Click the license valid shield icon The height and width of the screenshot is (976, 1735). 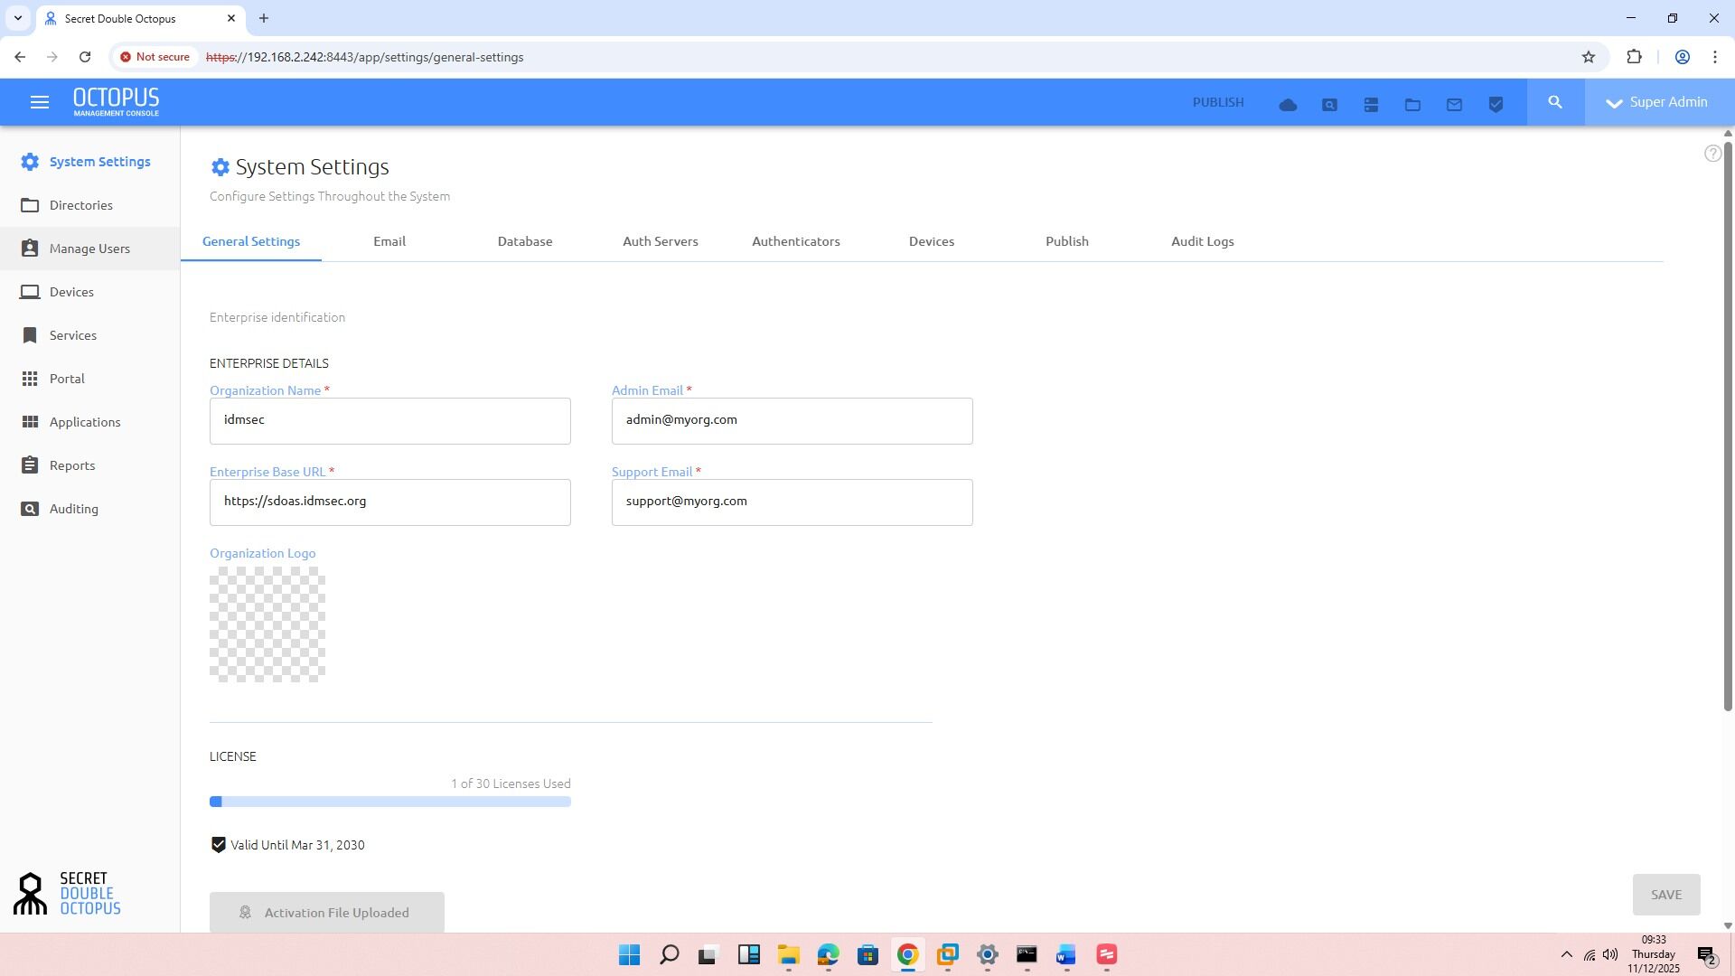pos(218,845)
